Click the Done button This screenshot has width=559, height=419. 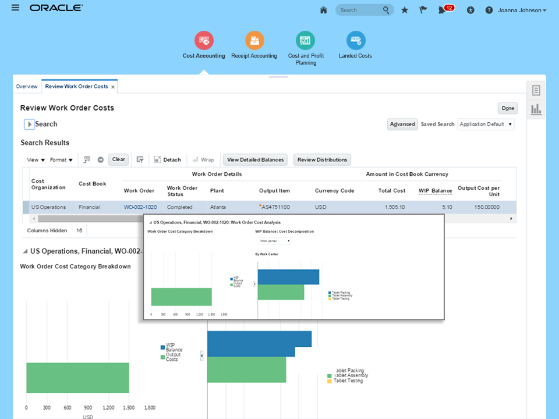point(508,108)
